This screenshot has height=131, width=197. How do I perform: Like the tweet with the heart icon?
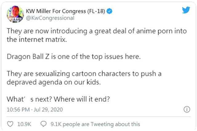tap(10, 124)
